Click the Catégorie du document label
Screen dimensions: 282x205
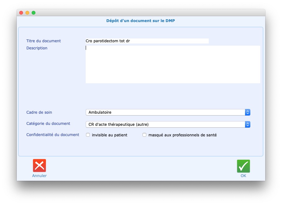48,124
